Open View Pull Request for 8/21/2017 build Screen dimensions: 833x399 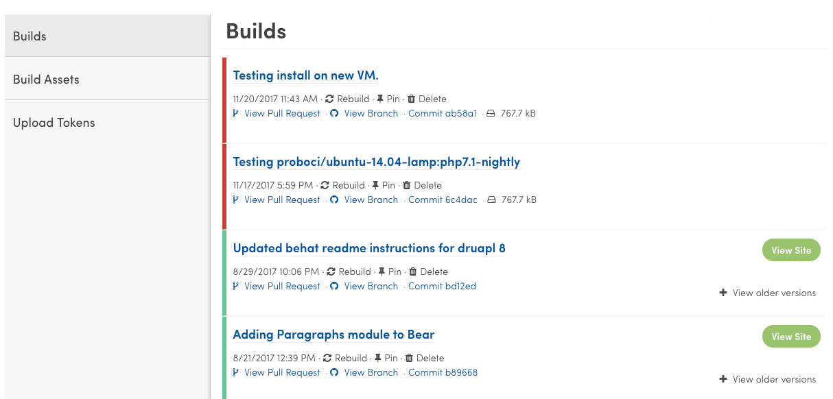tap(282, 372)
